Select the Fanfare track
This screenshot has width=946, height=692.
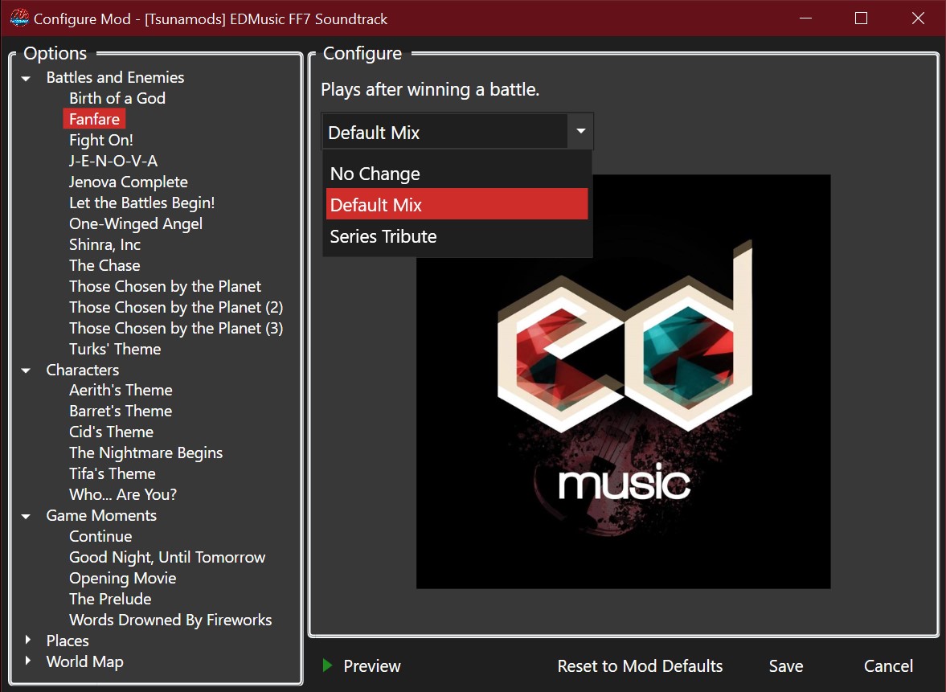tap(94, 119)
